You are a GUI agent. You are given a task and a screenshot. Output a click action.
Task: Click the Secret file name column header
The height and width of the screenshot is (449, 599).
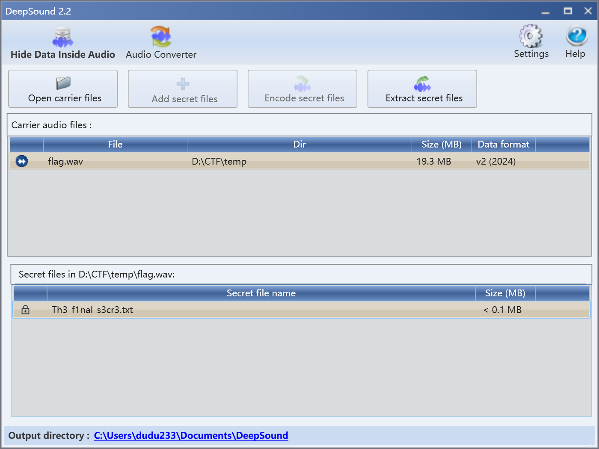tap(261, 293)
